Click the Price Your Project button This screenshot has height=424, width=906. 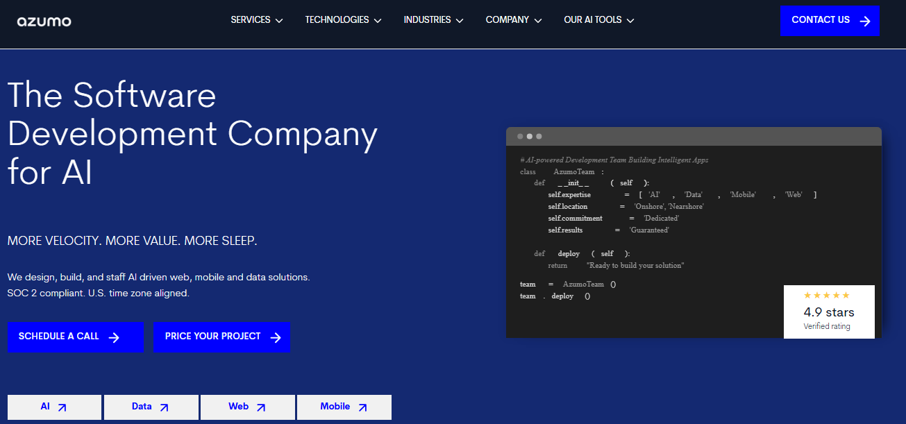(221, 337)
